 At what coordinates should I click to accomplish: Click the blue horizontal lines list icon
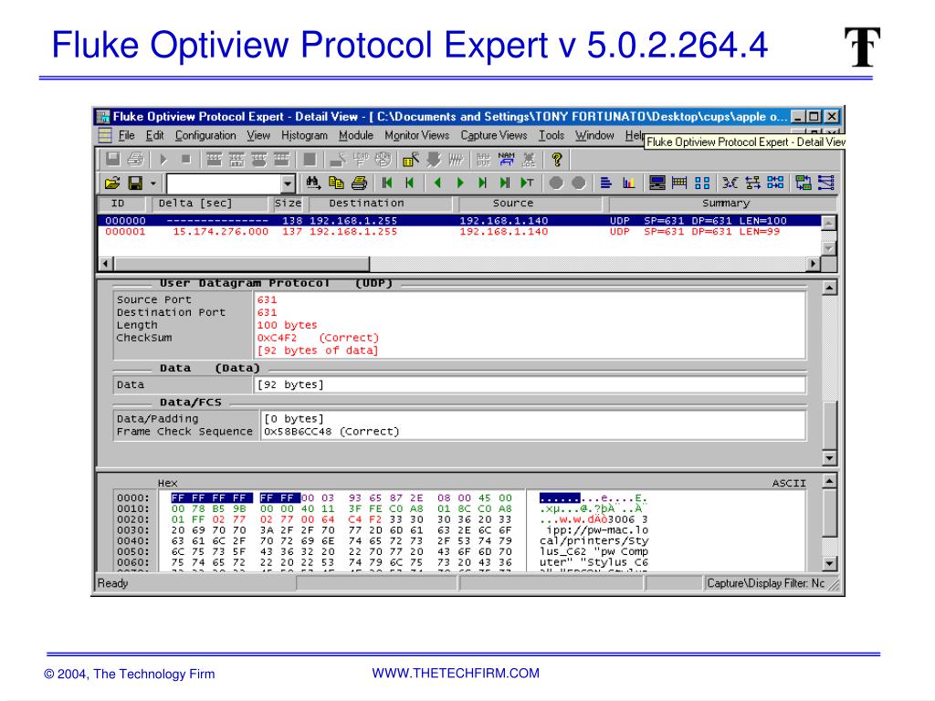(606, 183)
